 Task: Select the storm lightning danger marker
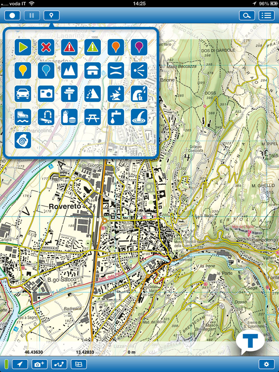pos(139,94)
